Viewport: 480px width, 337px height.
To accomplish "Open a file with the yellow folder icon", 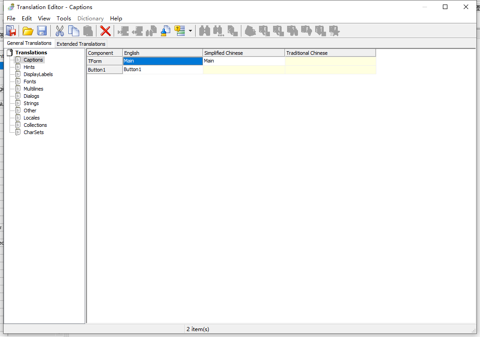I will (28, 31).
